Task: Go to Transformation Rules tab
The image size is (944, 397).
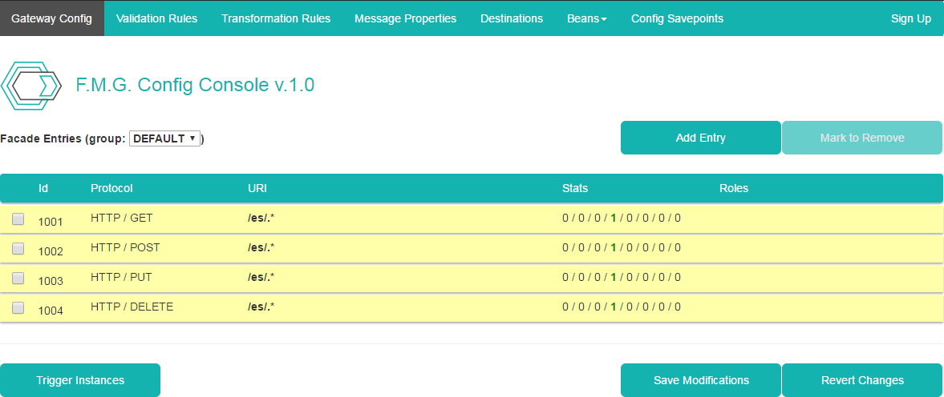Action: click(x=276, y=18)
